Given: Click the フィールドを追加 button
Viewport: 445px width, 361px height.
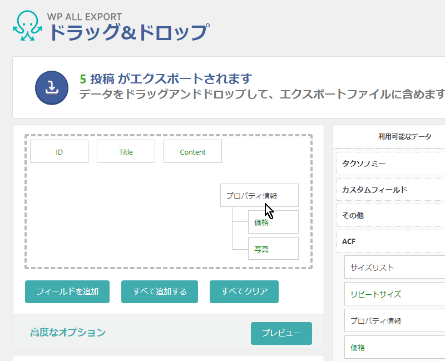Looking at the screenshot, I should [67, 291].
